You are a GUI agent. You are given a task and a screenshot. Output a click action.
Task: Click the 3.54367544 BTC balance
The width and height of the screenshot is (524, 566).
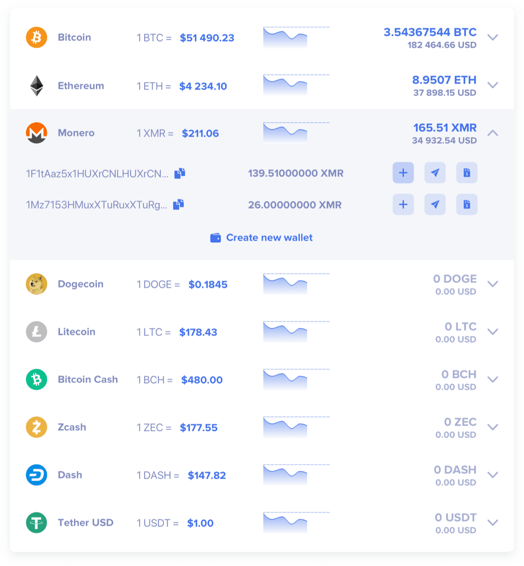coord(430,32)
